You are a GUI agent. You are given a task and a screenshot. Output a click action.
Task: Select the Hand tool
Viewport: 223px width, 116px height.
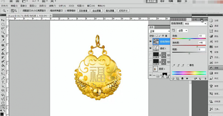(x=3, y=103)
